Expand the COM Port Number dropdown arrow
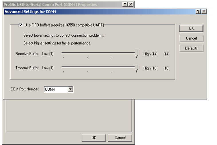Image resolution: width=217 pixels, height=145 pixels. click(71, 89)
